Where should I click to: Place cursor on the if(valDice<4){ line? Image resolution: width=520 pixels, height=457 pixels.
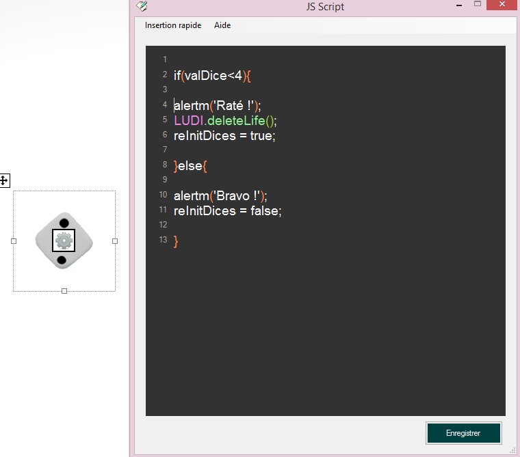point(213,75)
